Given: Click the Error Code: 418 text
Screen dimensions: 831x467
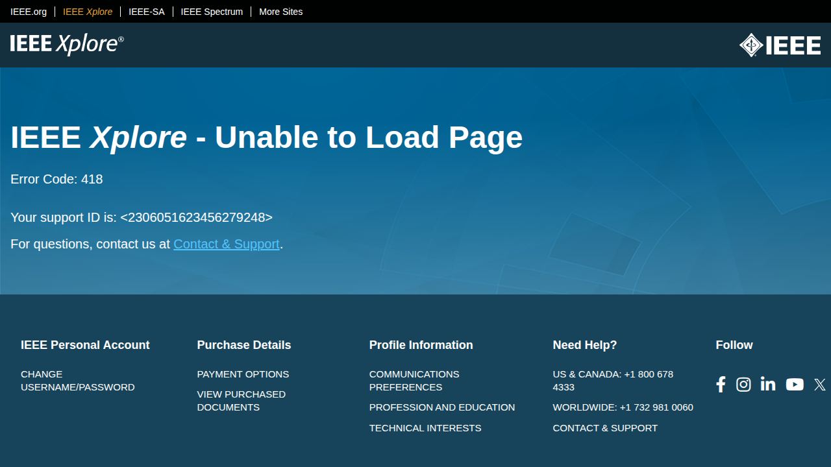Looking at the screenshot, I should 56,179.
